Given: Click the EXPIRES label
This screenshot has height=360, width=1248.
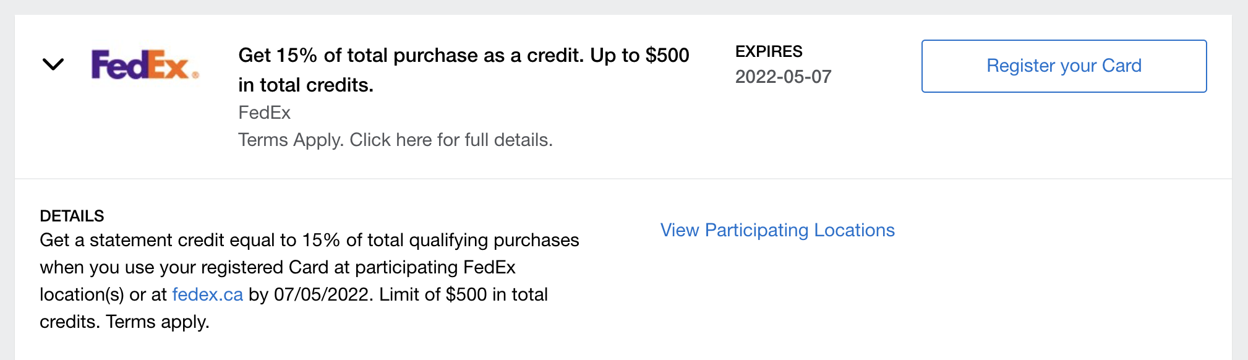Looking at the screenshot, I should click(x=769, y=51).
